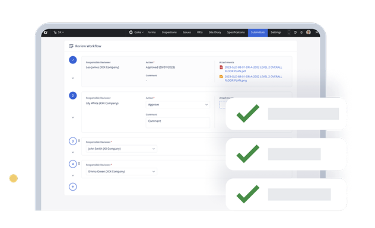This screenshot has width=375, height=228.
Task: Open the FLOOR PLAN.pdf attachment link
Action: tap(253, 69)
